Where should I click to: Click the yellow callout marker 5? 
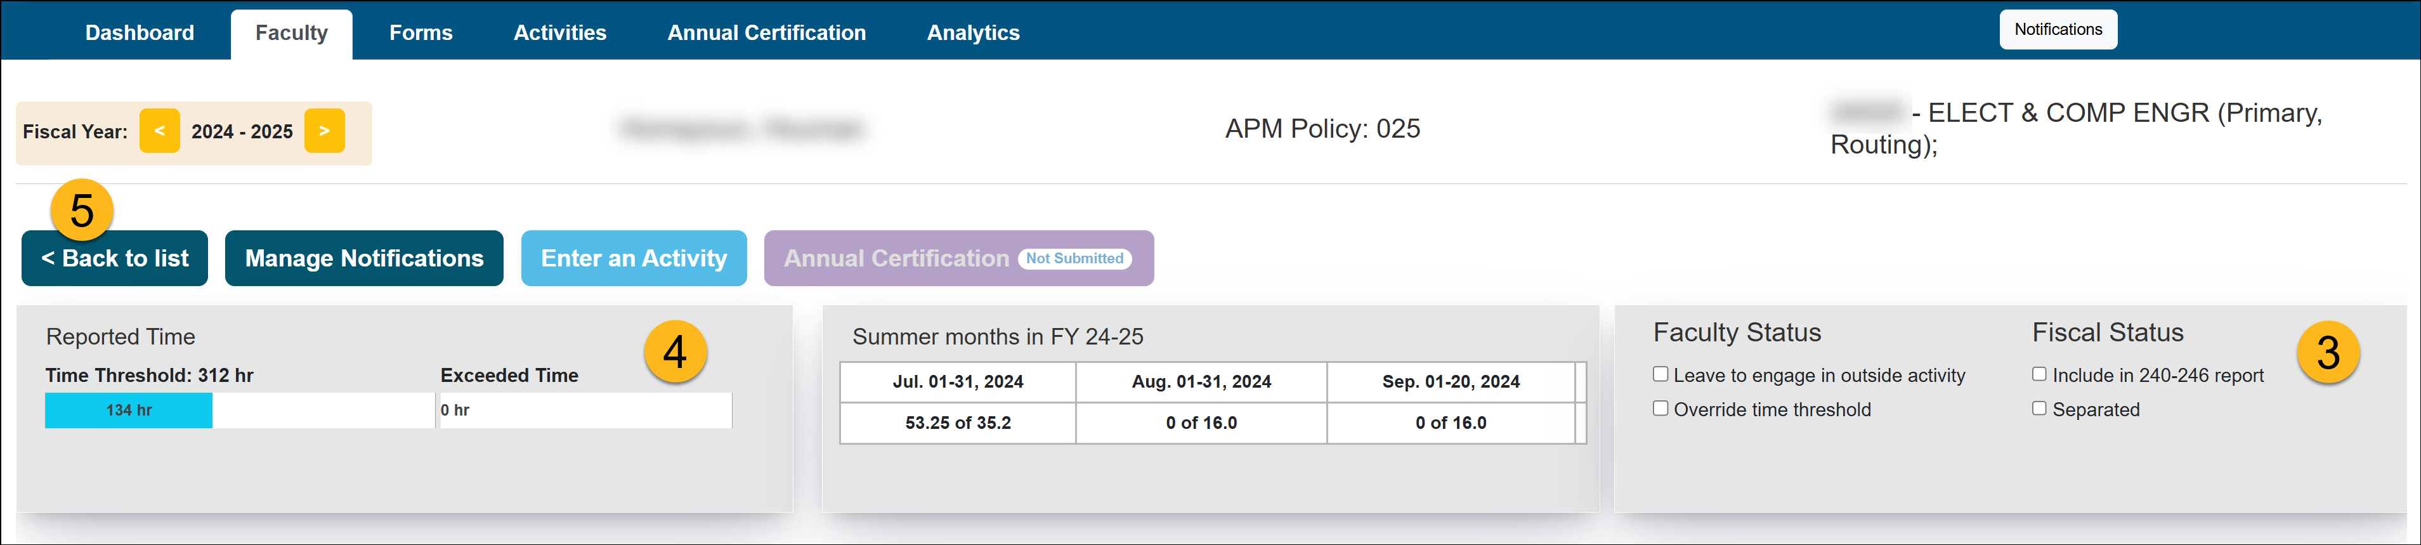pyautogui.click(x=82, y=211)
